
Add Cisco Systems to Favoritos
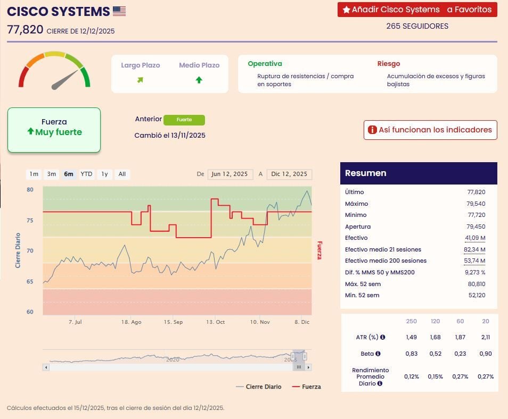[417, 10]
